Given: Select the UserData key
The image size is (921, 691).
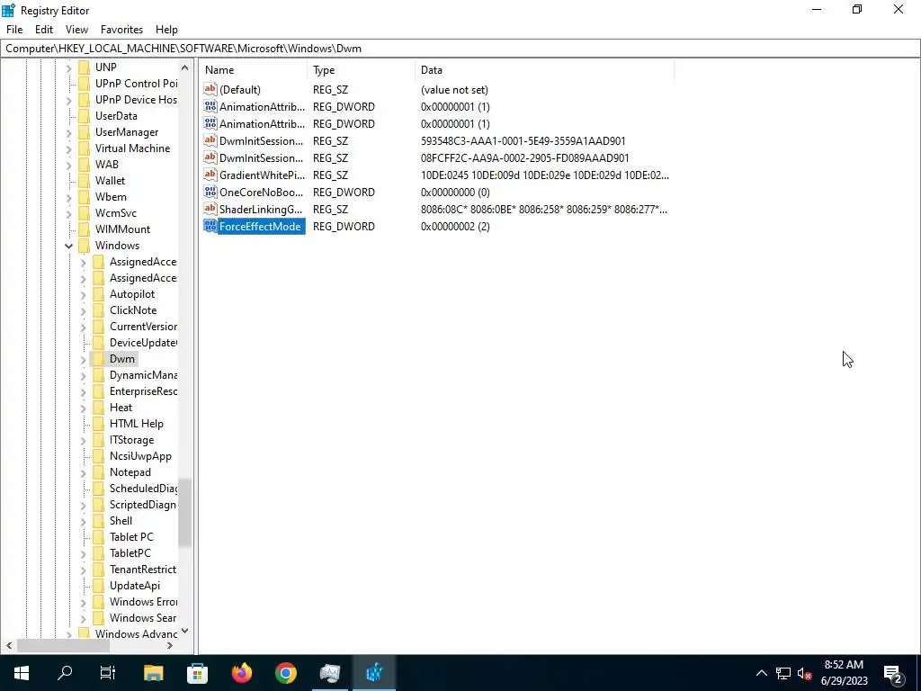Looking at the screenshot, I should 116,116.
